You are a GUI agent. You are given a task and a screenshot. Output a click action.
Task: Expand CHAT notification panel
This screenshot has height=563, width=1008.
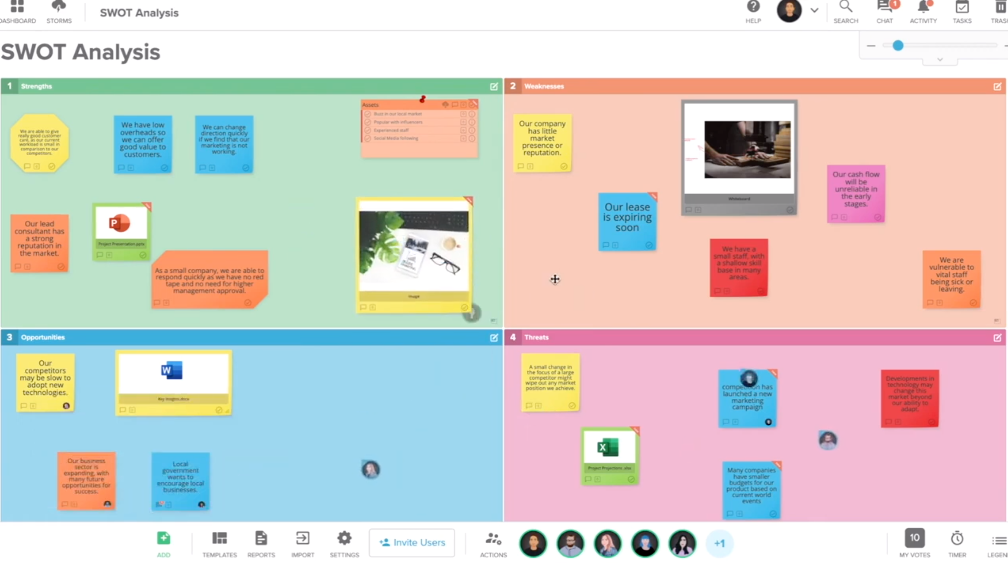click(884, 10)
